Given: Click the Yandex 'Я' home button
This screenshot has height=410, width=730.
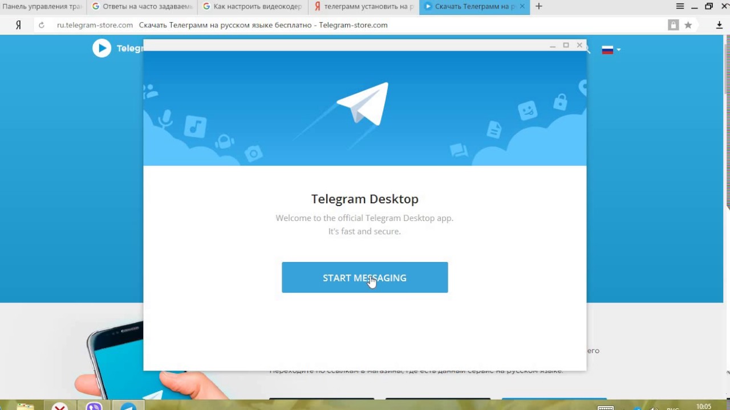Looking at the screenshot, I should [18, 25].
